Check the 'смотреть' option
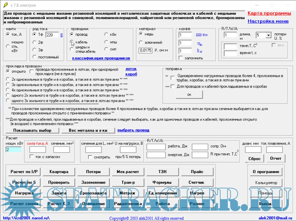Viewport: 296px width, 221px height. click(x=91, y=157)
